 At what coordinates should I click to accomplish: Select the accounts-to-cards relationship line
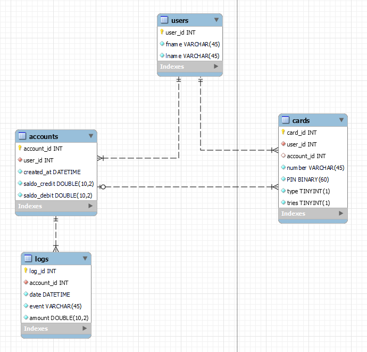tap(188, 187)
